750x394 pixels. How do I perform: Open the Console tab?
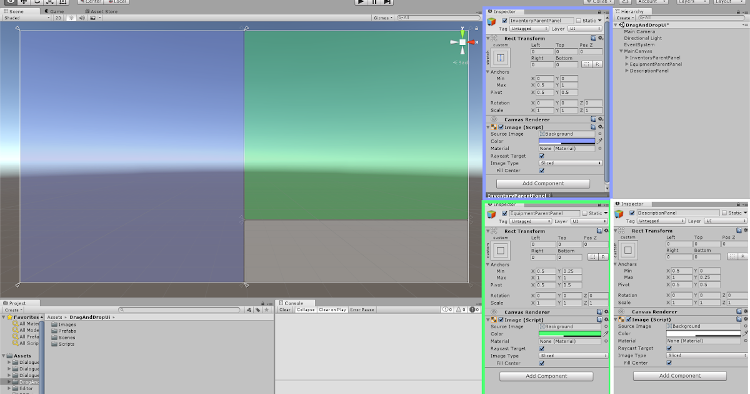tap(294, 303)
